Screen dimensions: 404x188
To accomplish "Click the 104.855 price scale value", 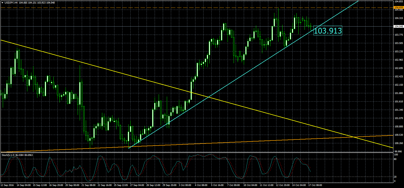I will [x=398, y=2].
